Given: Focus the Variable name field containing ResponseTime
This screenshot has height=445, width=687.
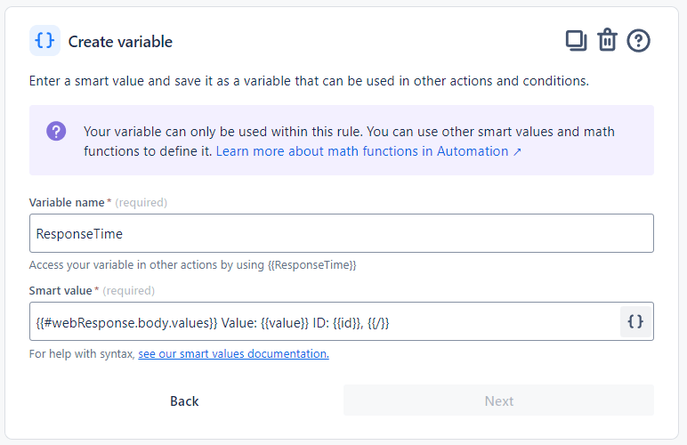Looking at the screenshot, I should [x=342, y=233].
